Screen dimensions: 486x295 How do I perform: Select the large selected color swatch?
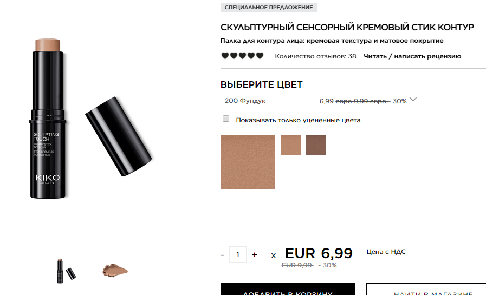click(x=248, y=162)
